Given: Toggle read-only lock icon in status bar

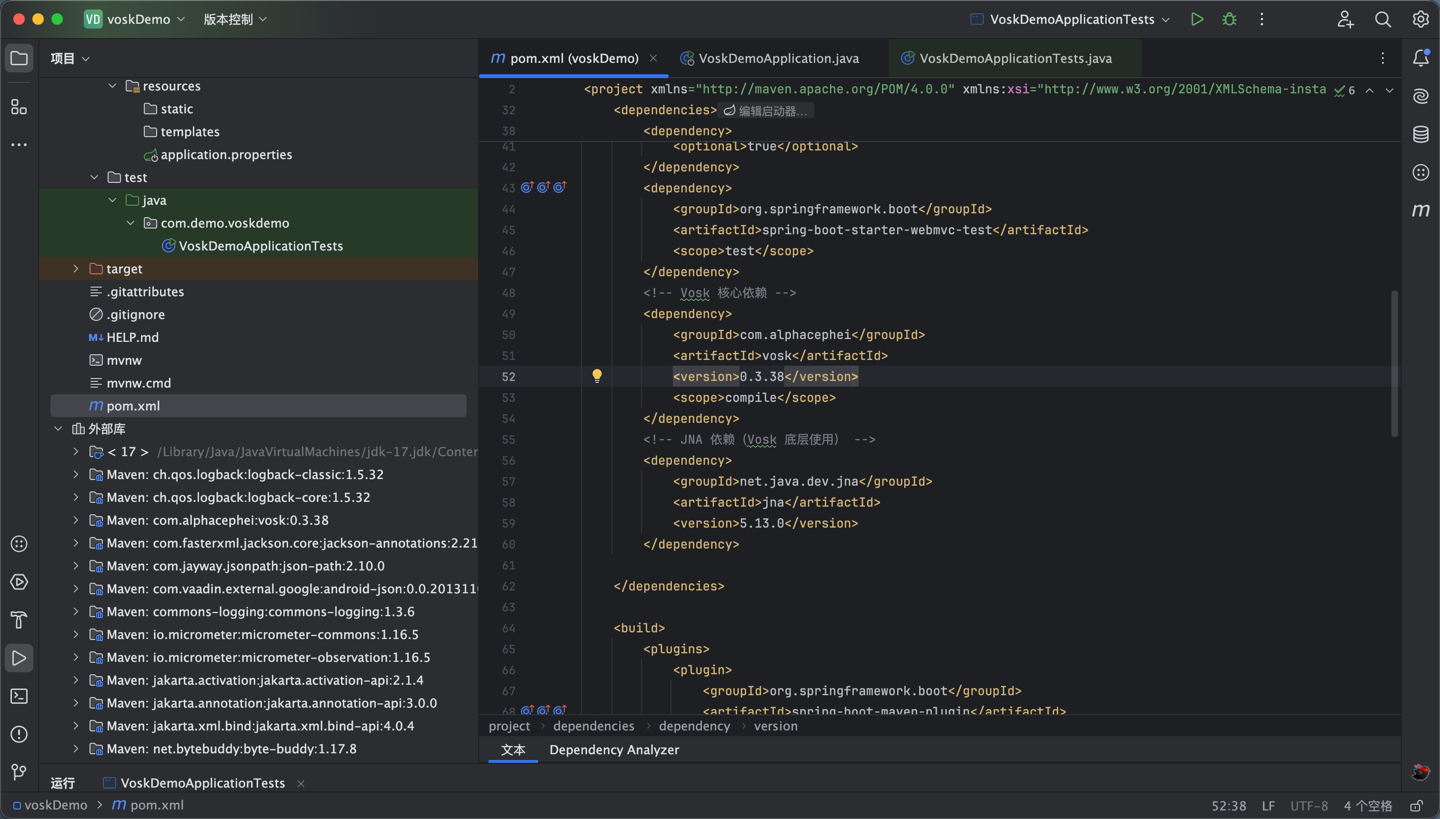Looking at the screenshot, I should [1416, 806].
